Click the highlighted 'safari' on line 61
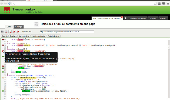Image resolution: width=170 pixels, height=100 pixels. point(27,45)
